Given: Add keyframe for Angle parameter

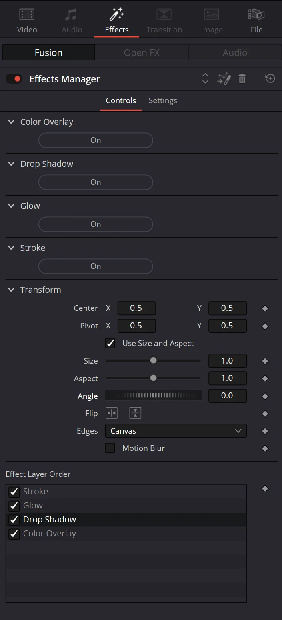Looking at the screenshot, I should coord(265,396).
